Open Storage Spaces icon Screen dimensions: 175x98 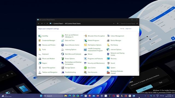pos(63,68)
